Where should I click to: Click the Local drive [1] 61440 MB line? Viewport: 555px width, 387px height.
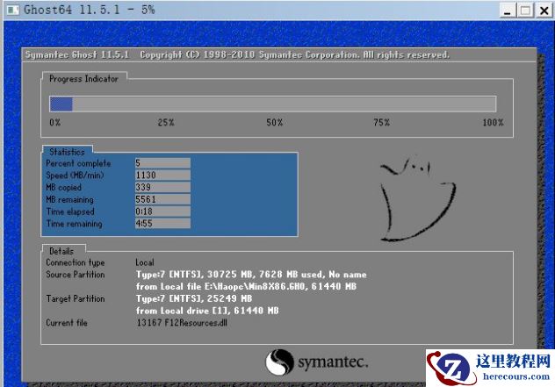pos(207,311)
